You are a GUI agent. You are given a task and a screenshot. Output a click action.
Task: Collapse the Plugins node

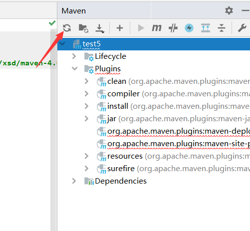(x=74, y=68)
